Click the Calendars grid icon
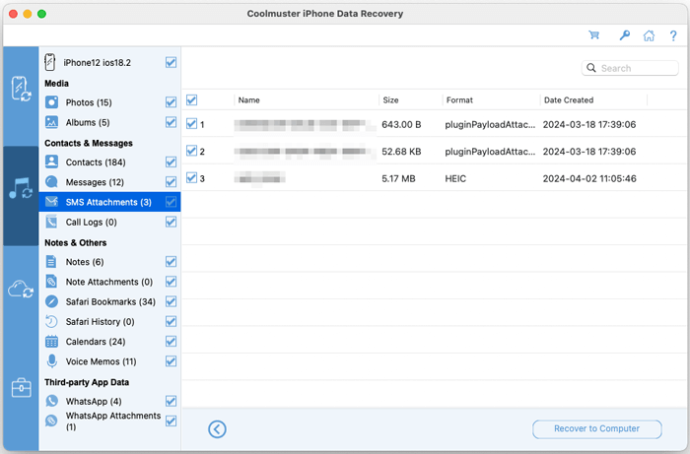The width and height of the screenshot is (690, 454). [x=51, y=342]
